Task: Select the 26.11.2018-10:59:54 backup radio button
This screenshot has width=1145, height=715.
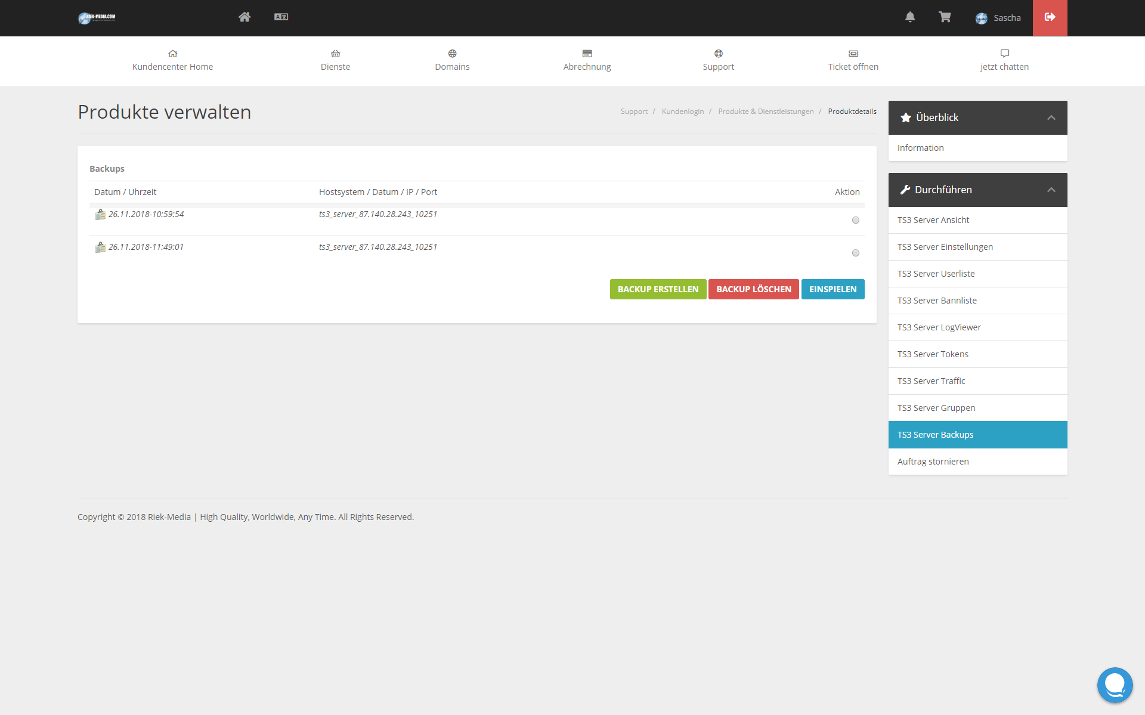Action: [856, 220]
